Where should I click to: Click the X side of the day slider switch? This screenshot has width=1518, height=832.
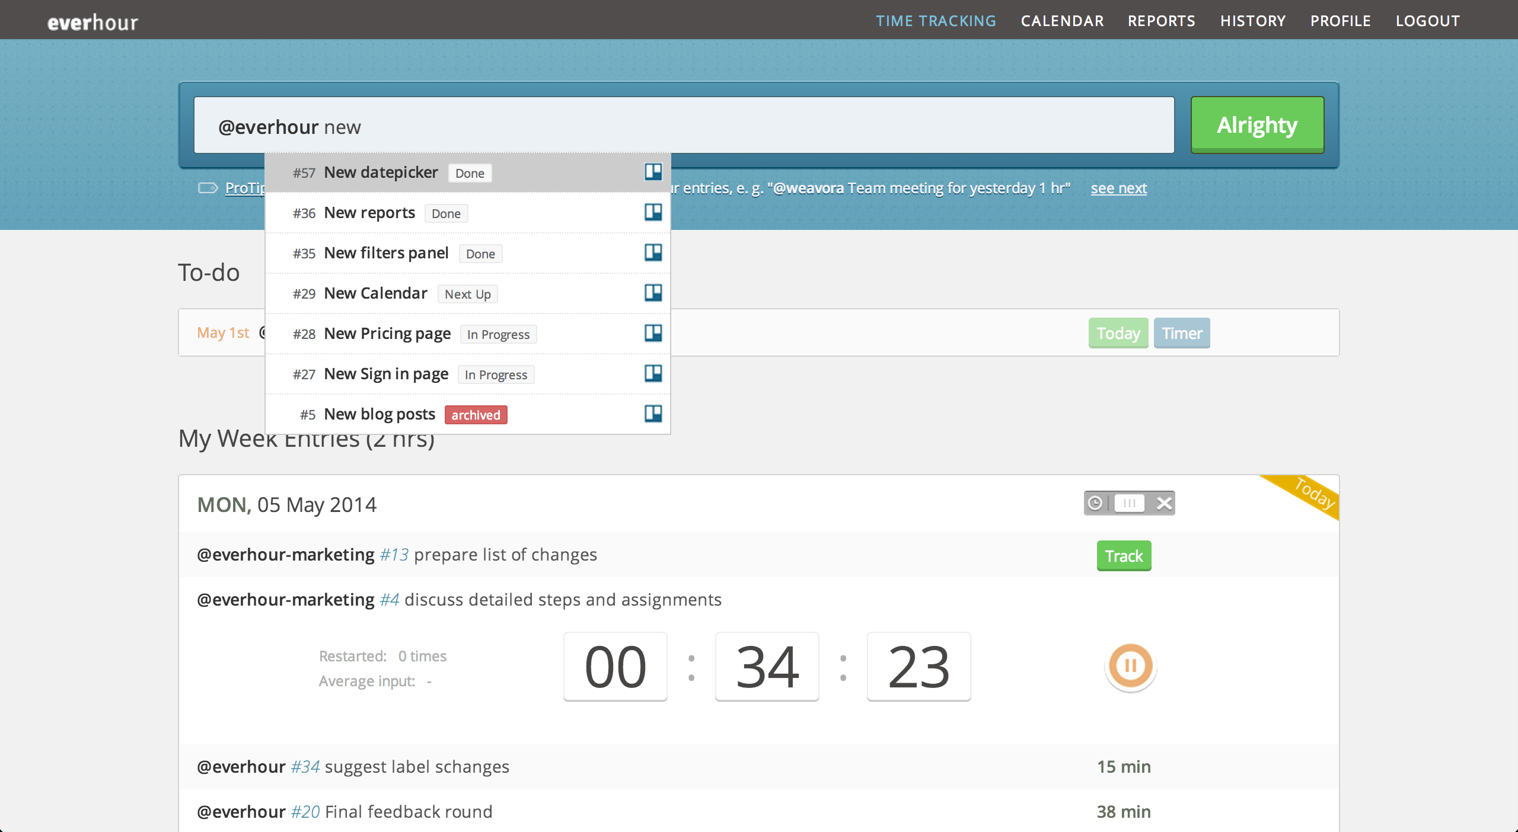[x=1164, y=503]
